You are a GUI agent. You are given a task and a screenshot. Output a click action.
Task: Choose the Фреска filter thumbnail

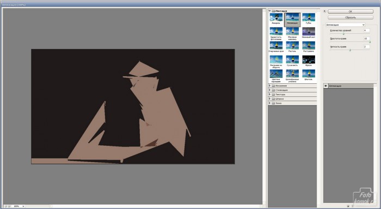point(309,59)
